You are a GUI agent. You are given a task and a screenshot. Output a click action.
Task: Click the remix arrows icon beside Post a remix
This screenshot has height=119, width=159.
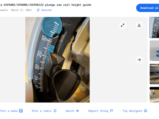55,111
